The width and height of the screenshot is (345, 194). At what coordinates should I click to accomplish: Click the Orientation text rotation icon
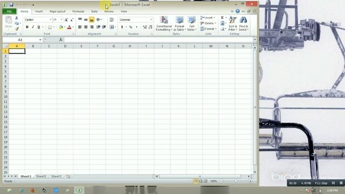99,19
